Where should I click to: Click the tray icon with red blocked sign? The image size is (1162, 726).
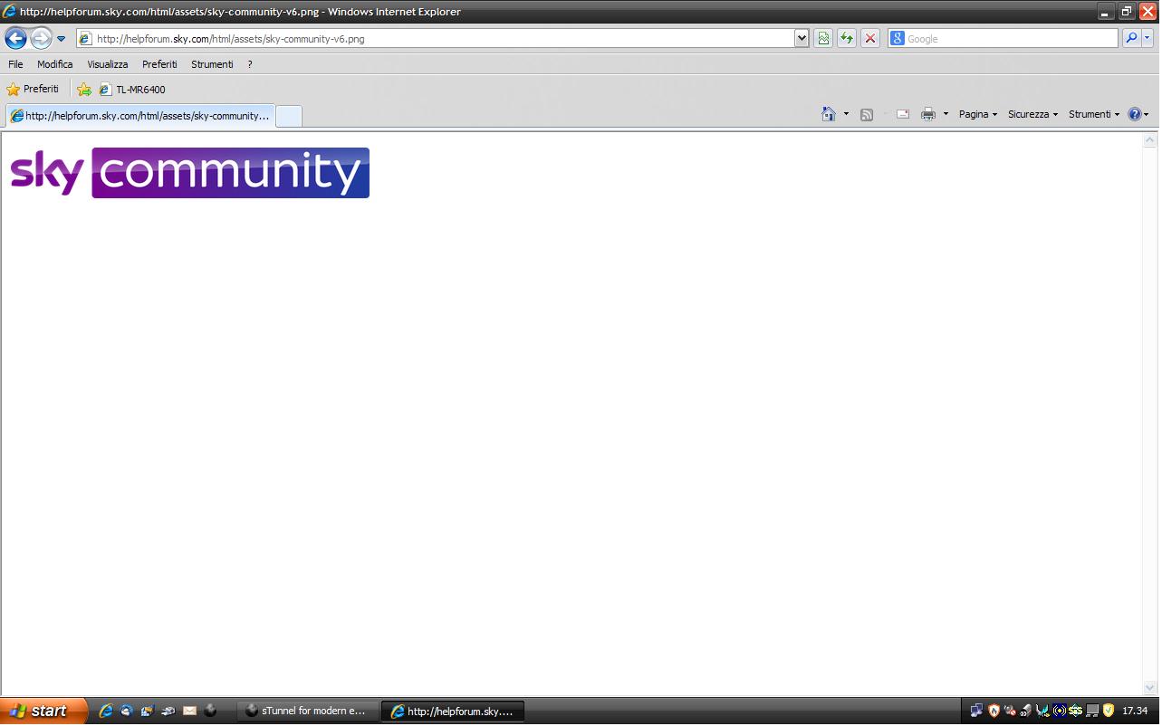(x=1010, y=711)
